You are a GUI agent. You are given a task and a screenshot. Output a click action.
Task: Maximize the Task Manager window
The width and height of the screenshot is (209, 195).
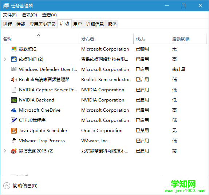(184, 5)
